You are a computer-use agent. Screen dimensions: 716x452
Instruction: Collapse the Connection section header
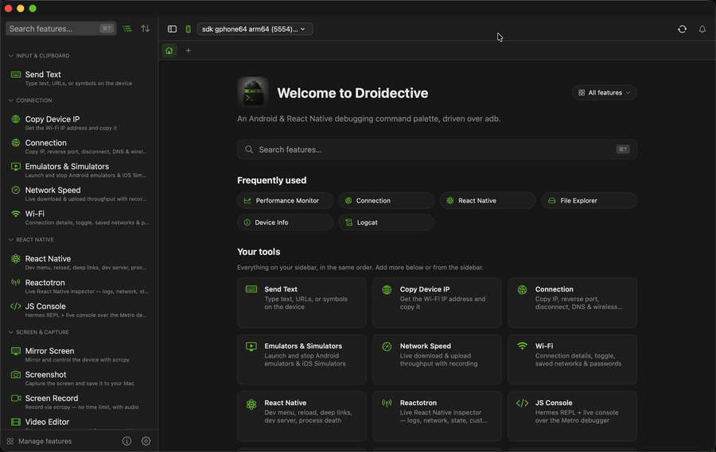(30, 100)
